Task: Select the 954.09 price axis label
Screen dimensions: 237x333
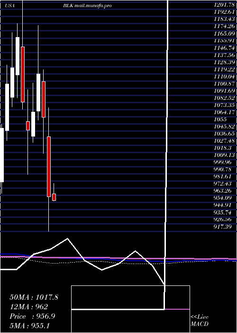Action: 223,198
